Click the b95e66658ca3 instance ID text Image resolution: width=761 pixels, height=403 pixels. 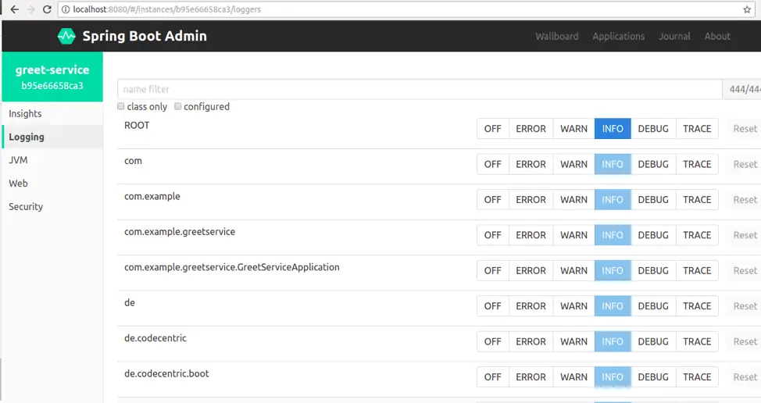coord(52,86)
